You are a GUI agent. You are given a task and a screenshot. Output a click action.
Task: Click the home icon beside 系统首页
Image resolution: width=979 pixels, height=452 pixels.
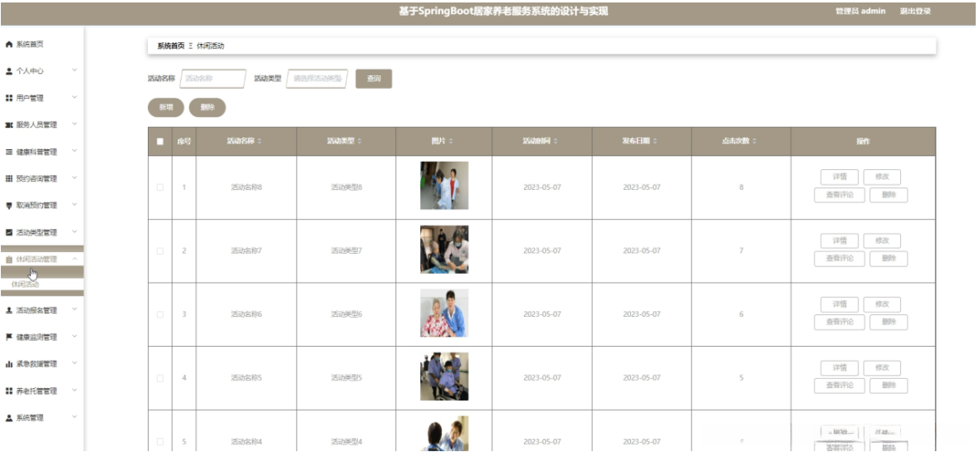pyautogui.click(x=9, y=44)
